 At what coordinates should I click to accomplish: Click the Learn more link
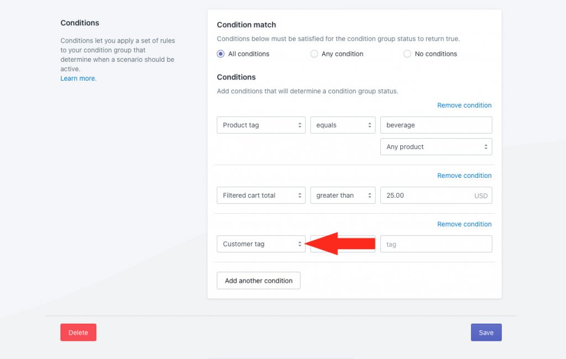(x=78, y=78)
